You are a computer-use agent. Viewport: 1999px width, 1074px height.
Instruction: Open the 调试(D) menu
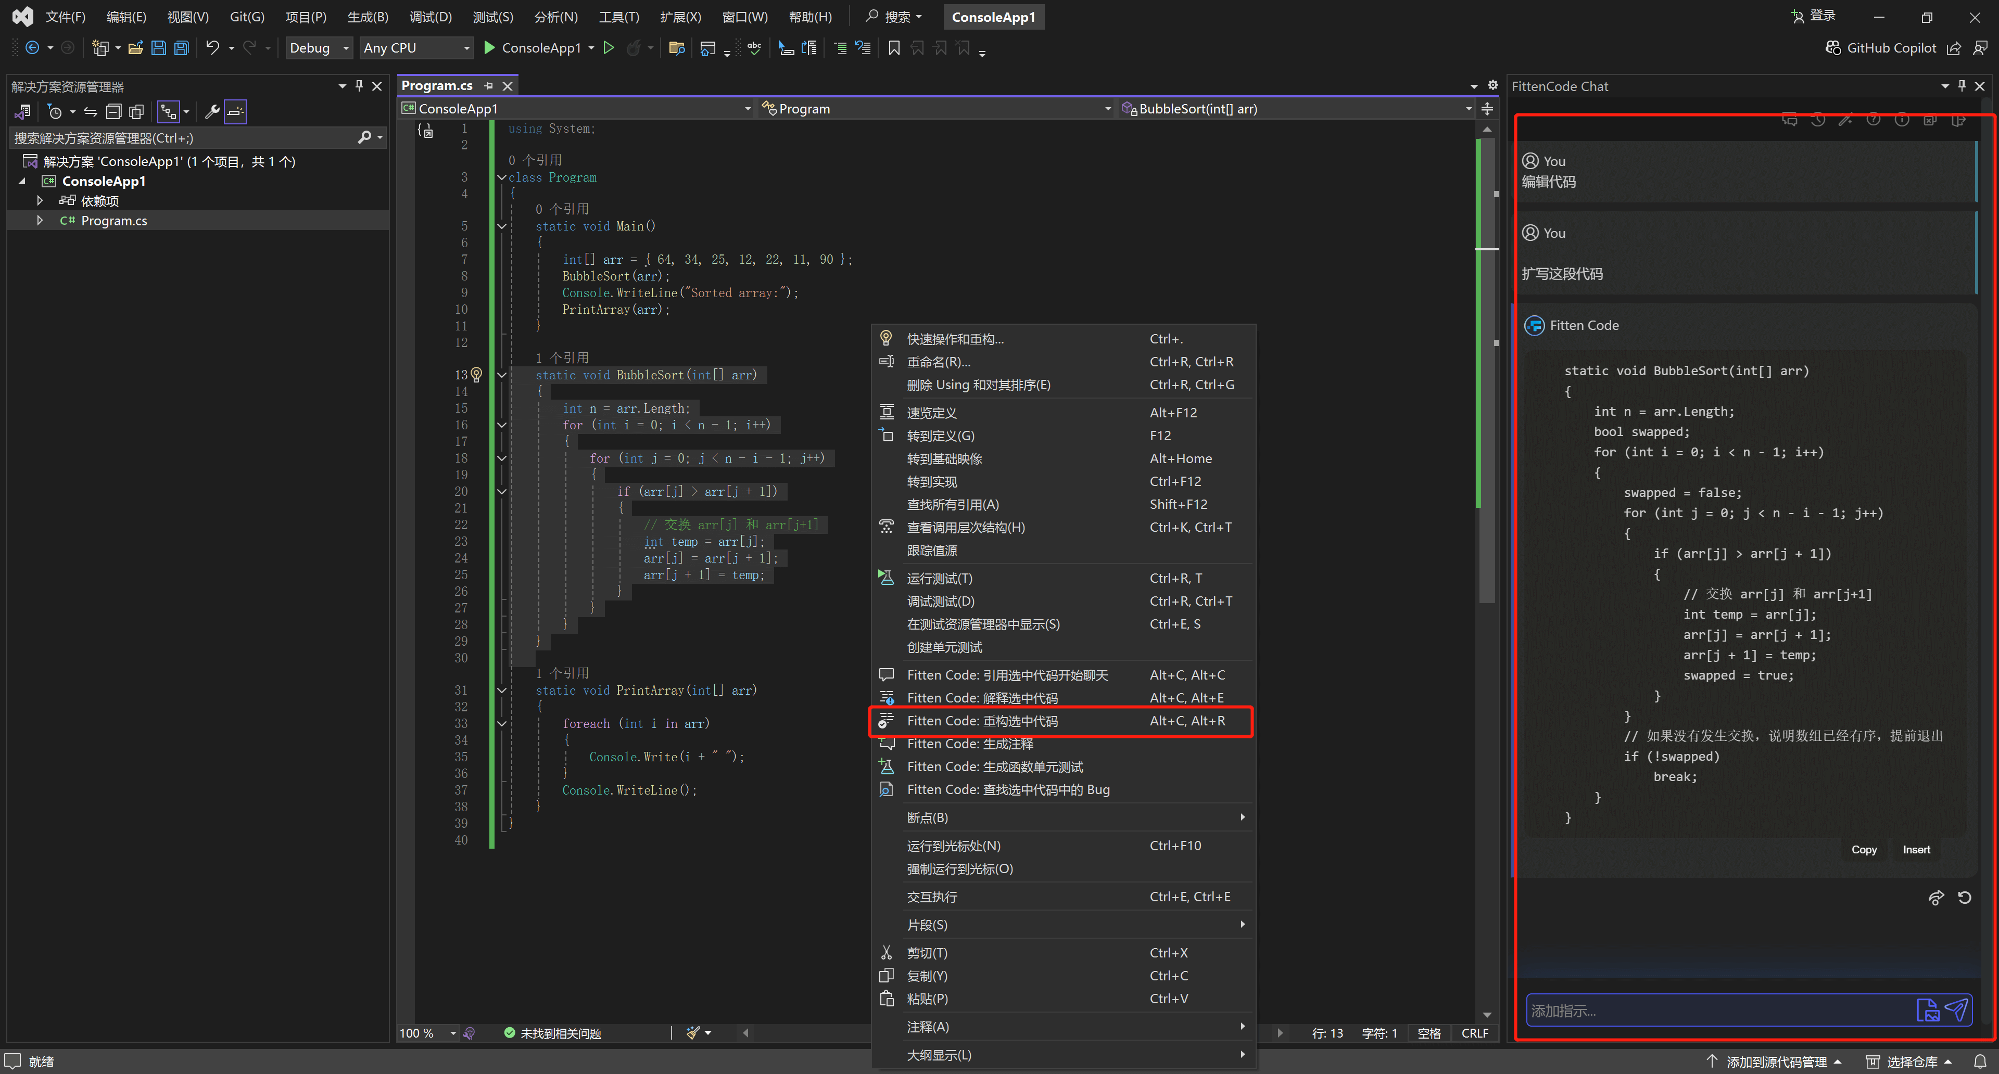[430, 17]
